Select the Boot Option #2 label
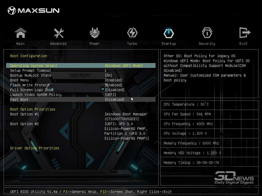 25,124
